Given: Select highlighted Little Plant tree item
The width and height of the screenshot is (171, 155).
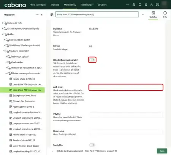Looking at the screenshot, I should point(22,90).
